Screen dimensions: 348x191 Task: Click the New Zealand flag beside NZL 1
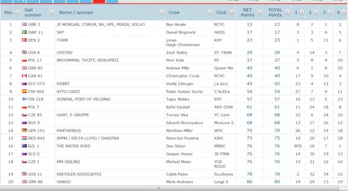(x=25, y=146)
